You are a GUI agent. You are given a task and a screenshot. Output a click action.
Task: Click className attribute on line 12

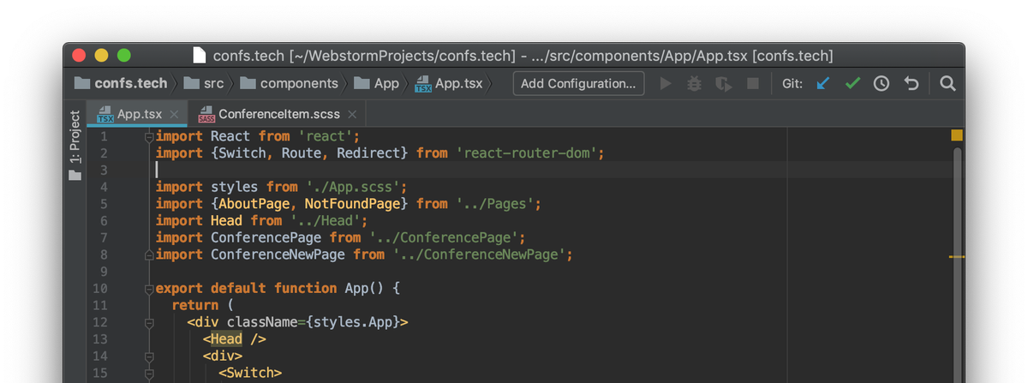pyautogui.click(x=261, y=322)
